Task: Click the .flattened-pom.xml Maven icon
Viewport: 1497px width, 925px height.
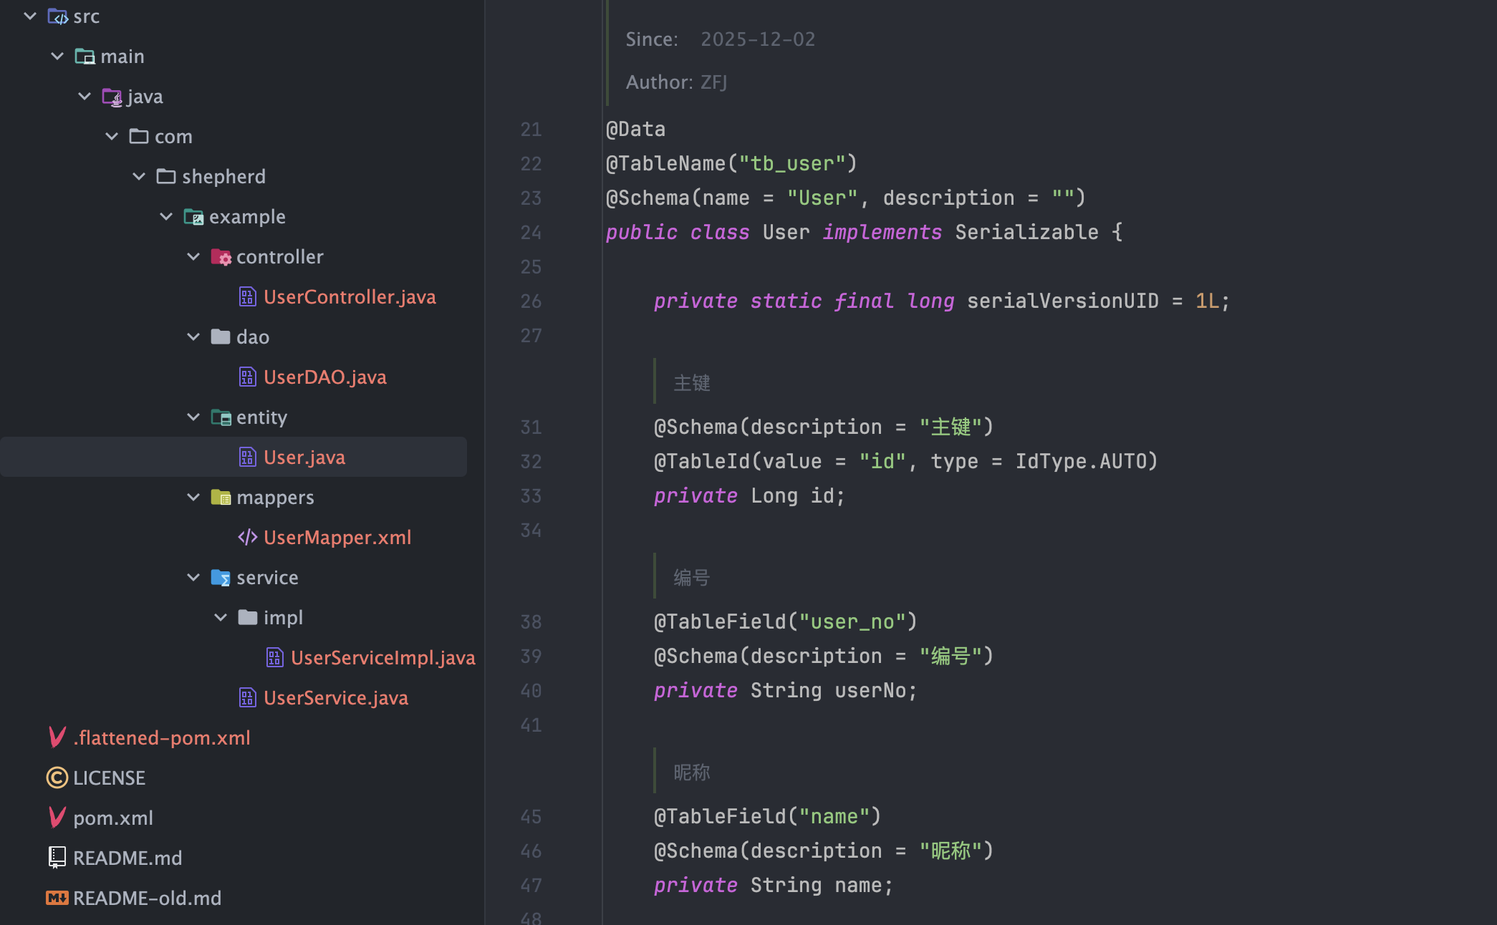Action: pos(57,737)
